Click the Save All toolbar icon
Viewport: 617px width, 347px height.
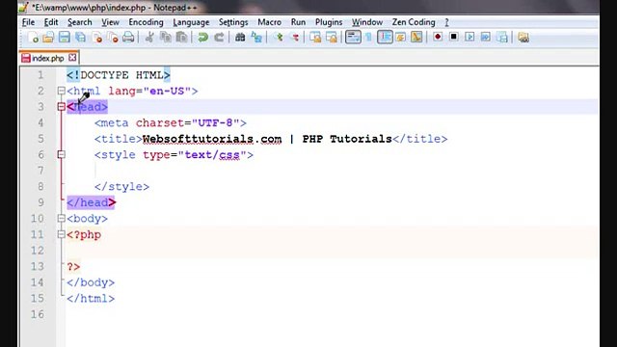(81, 38)
